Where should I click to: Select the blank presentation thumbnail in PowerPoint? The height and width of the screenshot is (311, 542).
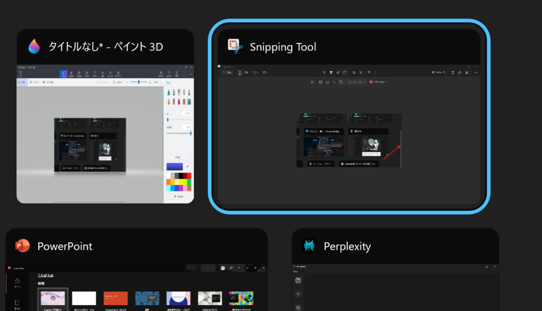tap(84, 299)
